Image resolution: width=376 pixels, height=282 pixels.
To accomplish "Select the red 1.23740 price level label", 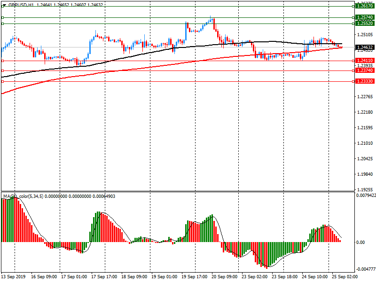I will (365, 70).
